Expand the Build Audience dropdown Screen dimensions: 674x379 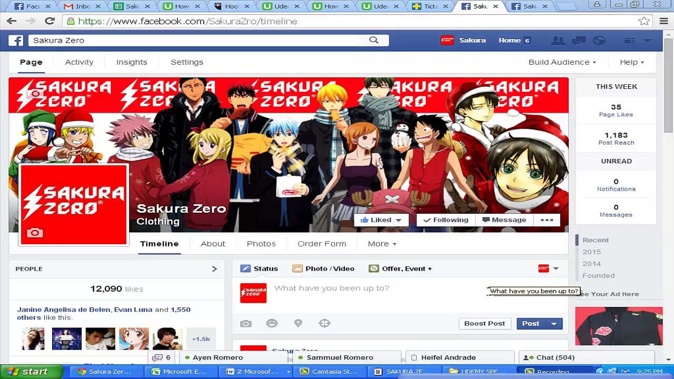point(562,62)
